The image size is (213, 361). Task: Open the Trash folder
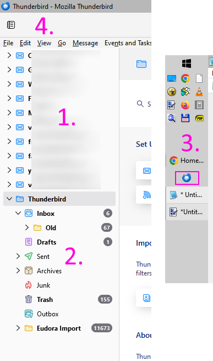point(45,300)
